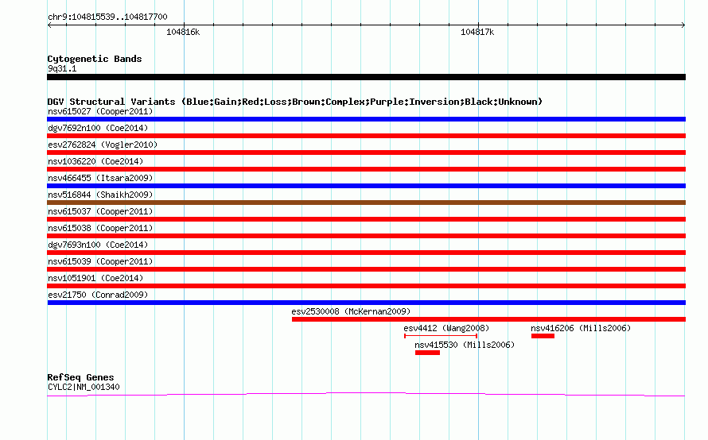
Task: Click the 9q31.1 band label
Action: 62,68
